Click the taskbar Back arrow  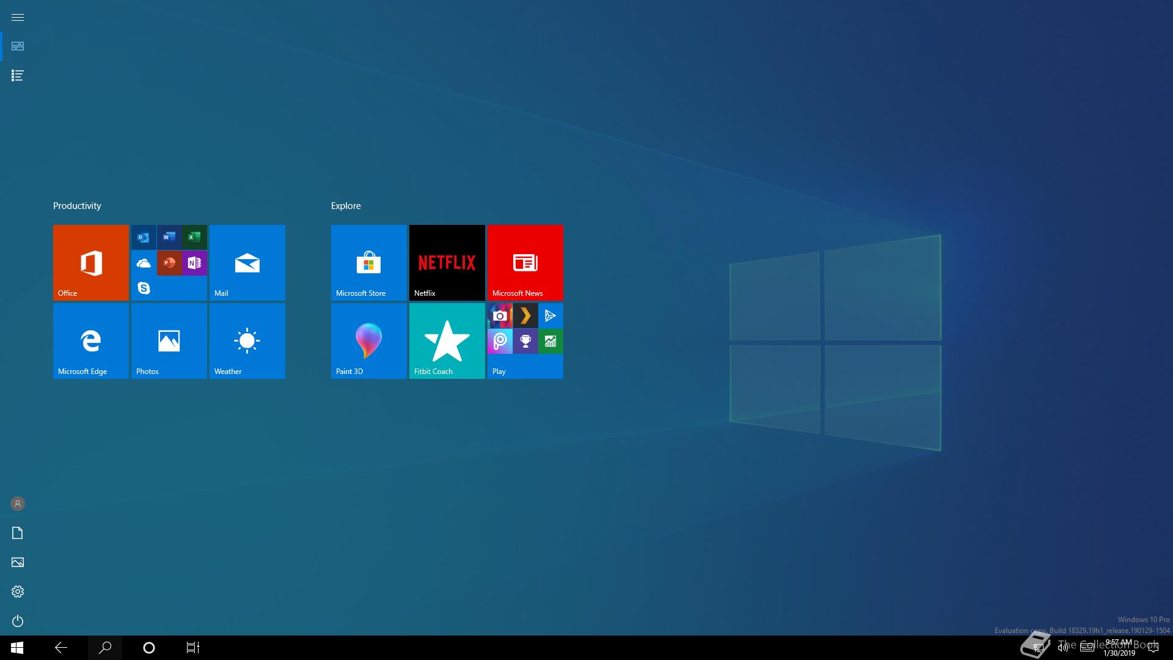click(x=61, y=648)
